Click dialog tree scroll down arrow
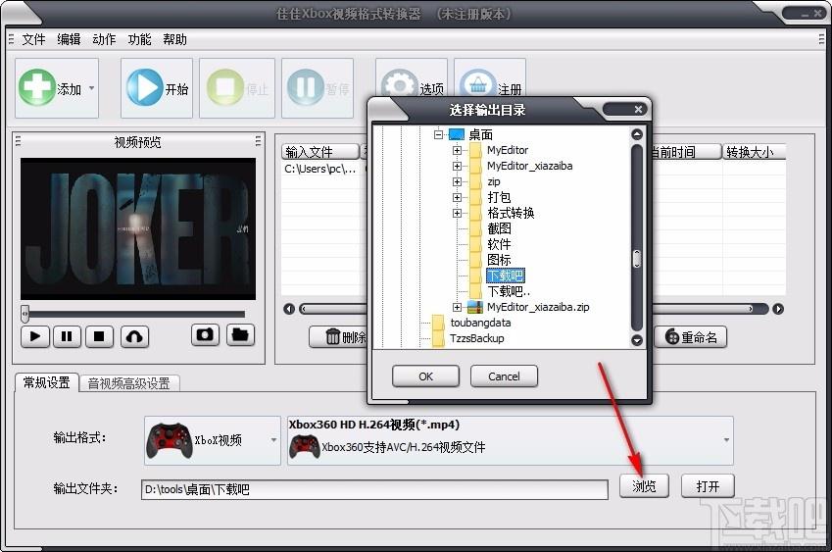The height and width of the screenshot is (552, 832). (x=637, y=340)
